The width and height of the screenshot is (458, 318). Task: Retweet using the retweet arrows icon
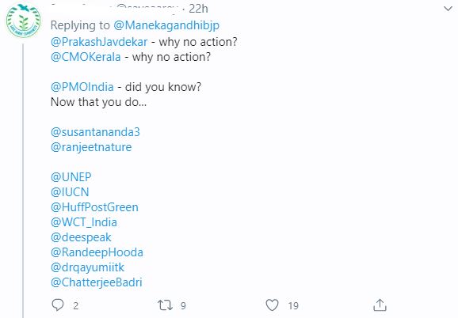pyautogui.click(x=165, y=305)
